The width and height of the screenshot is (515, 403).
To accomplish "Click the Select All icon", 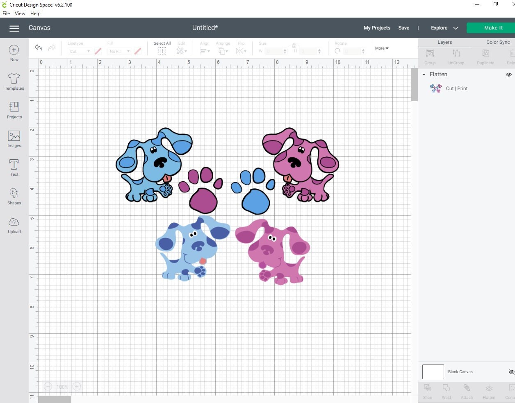I will pos(162,51).
